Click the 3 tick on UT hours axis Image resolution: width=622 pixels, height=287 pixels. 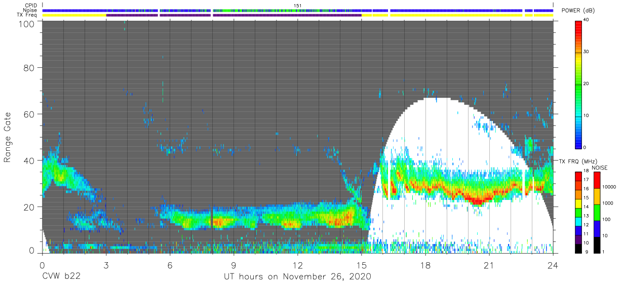(106, 265)
